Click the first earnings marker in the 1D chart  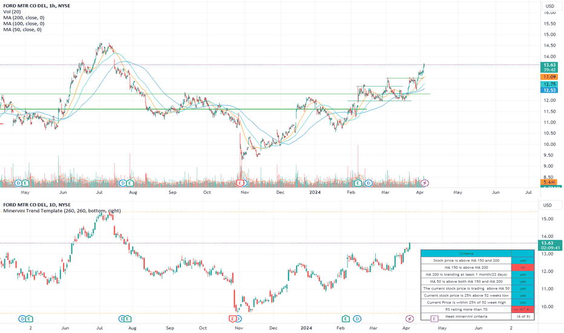tap(29, 318)
